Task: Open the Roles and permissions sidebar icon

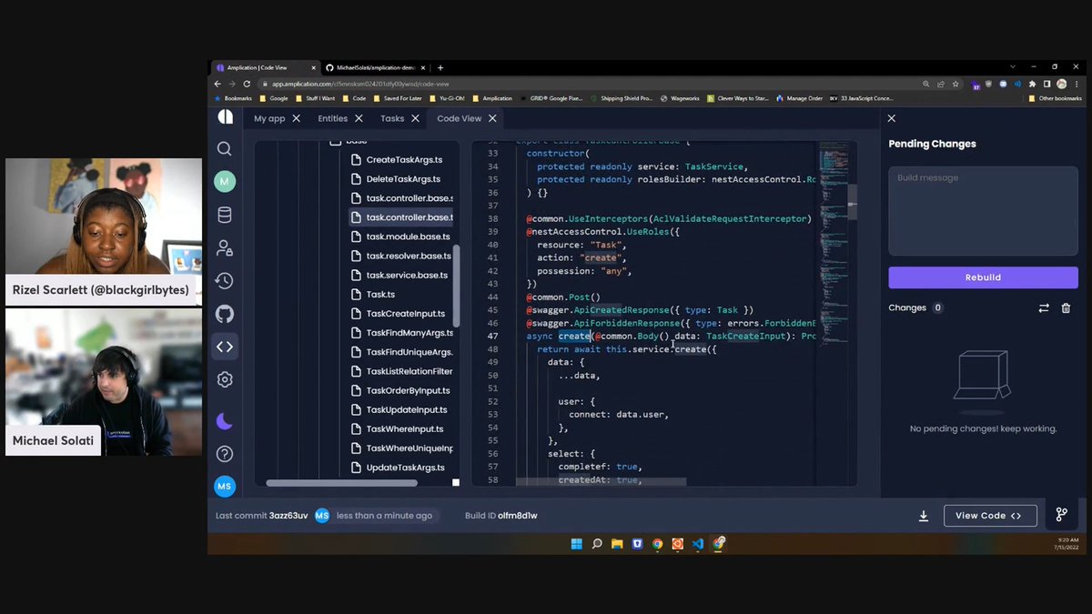Action: point(225,248)
